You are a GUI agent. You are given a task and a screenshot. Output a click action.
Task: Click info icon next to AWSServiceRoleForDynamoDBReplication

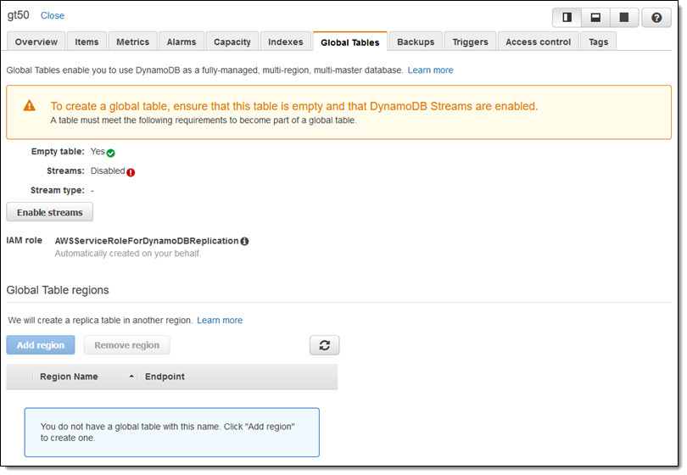point(244,242)
